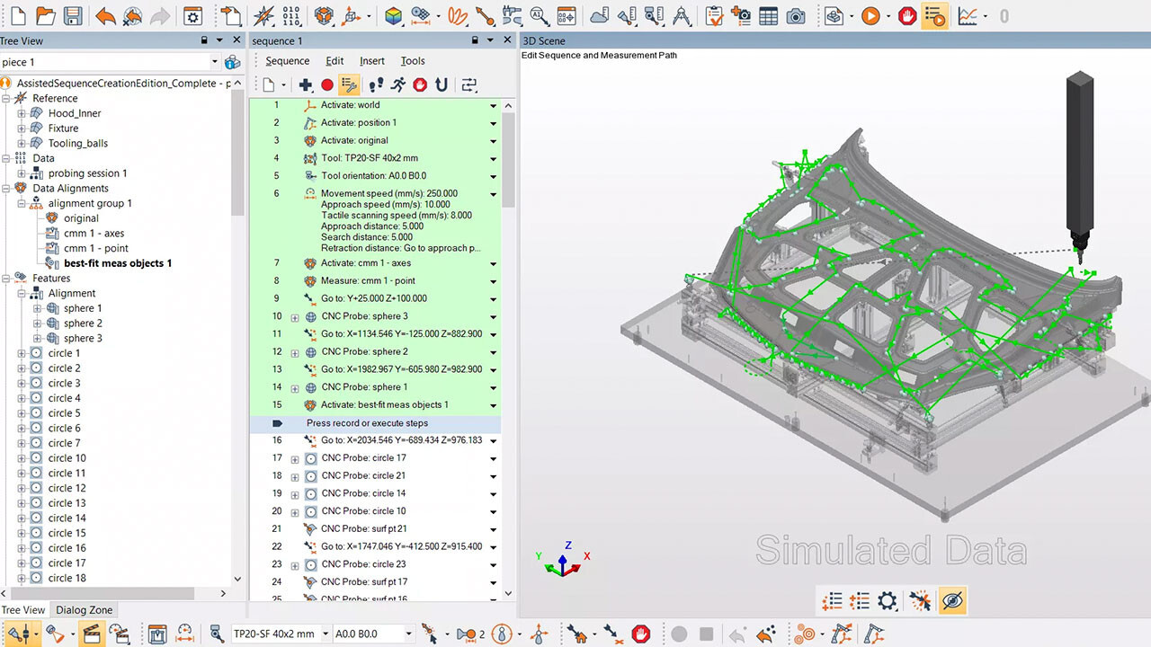The width and height of the screenshot is (1151, 647).
Task: Expand the Hood_Inner tree node
Action: tap(22, 114)
